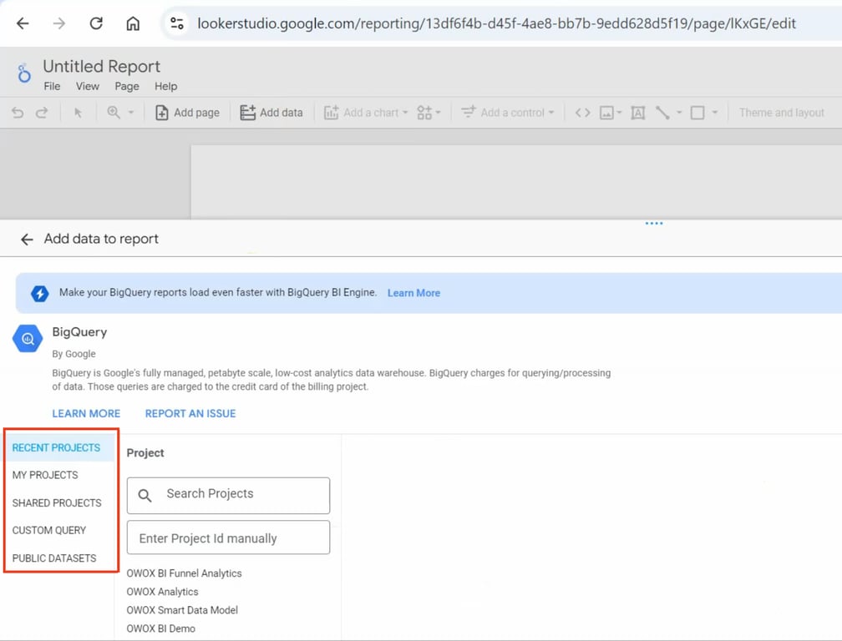
Task: Switch to MY PROJECTS tab
Action: coord(45,475)
